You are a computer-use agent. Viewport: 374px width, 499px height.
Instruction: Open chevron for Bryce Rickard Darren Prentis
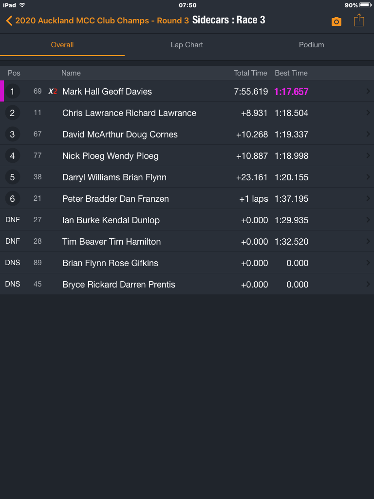(368, 284)
